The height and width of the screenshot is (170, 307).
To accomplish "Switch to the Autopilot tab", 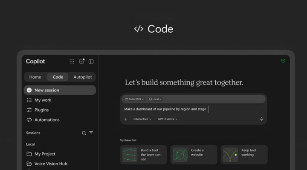I will 83,77.
